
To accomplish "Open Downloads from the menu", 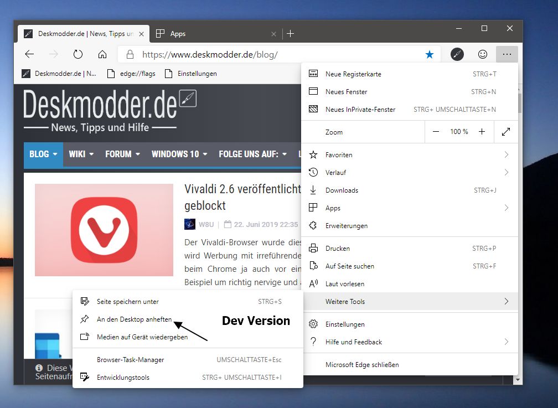I will tap(410, 190).
